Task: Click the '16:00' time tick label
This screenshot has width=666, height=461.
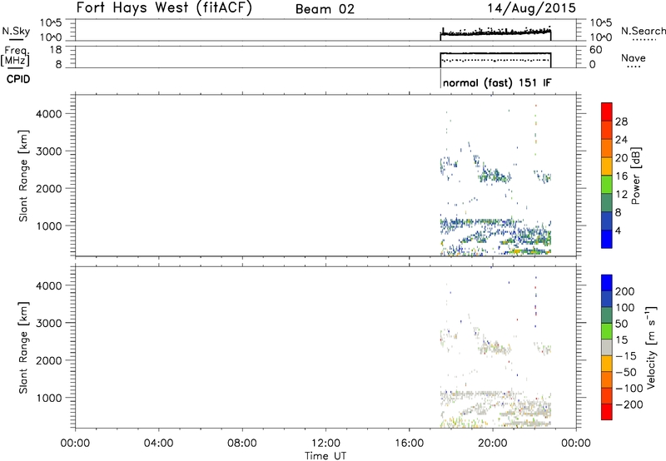Action: [409, 444]
